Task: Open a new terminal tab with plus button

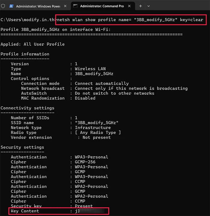Action: [140, 6]
